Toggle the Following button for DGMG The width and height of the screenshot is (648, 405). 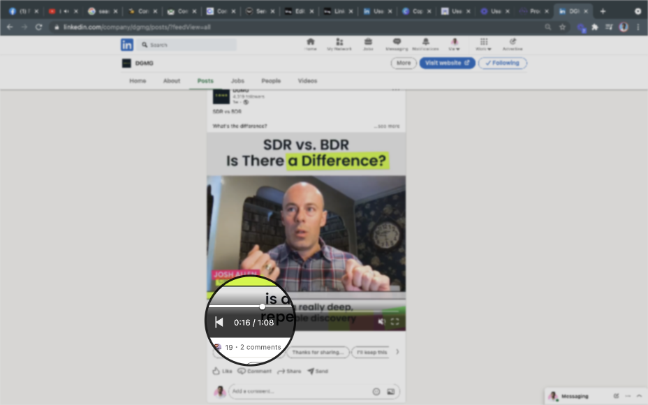click(503, 63)
